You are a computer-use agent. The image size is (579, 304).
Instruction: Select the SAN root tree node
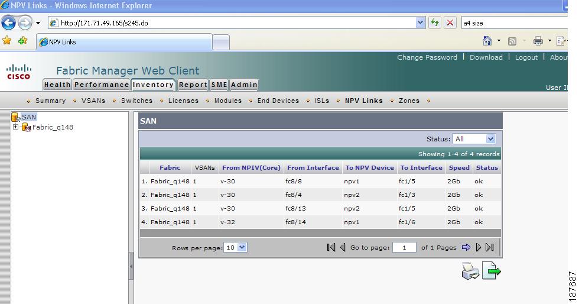tap(29, 117)
